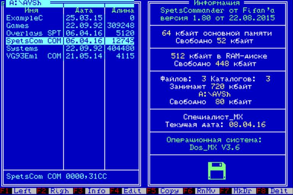Click the Дата column header

pos(83,11)
